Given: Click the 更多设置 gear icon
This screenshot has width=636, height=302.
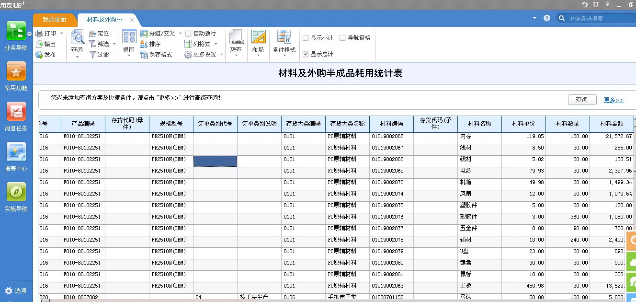Looking at the screenshot, I should click(188, 55).
